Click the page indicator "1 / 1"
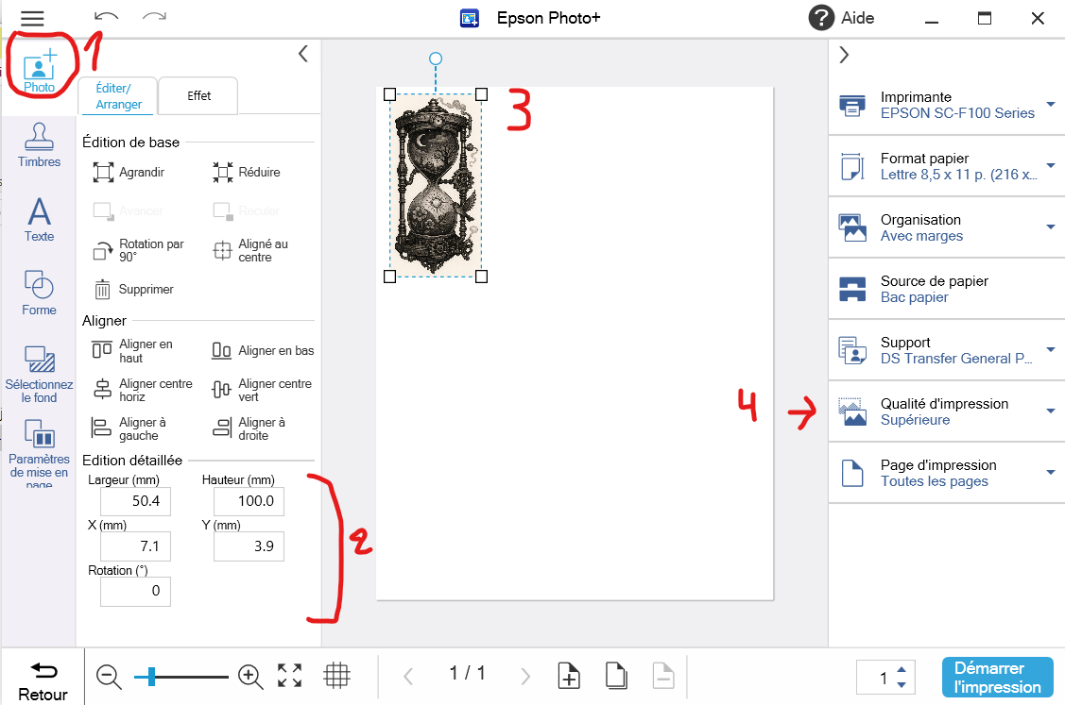 tap(467, 673)
